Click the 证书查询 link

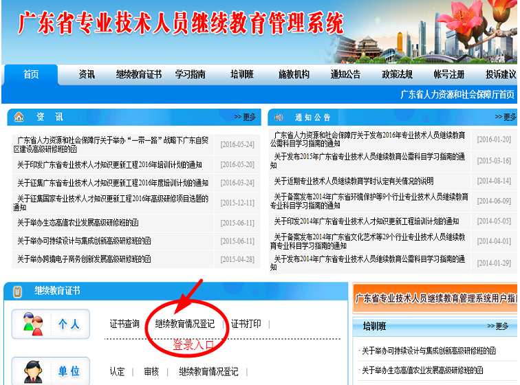124,324
